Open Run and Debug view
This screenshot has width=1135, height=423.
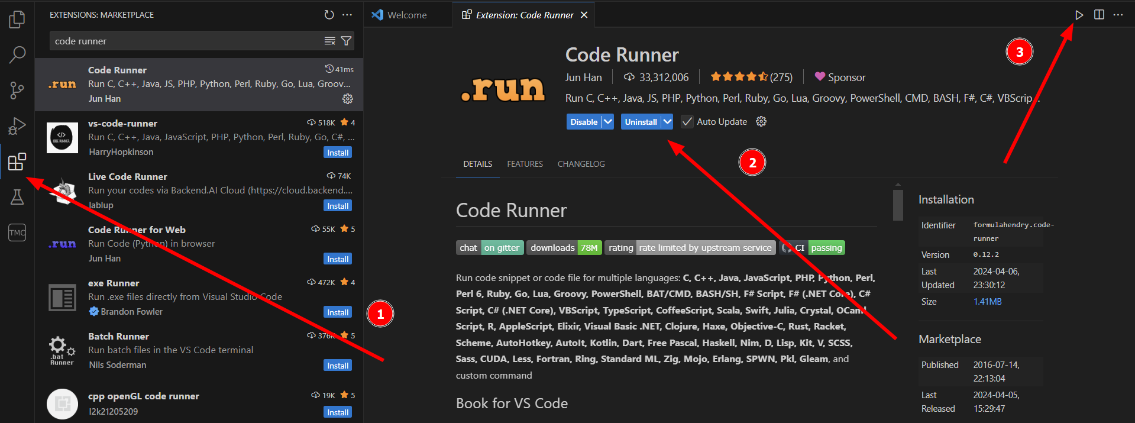tap(17, 126)
